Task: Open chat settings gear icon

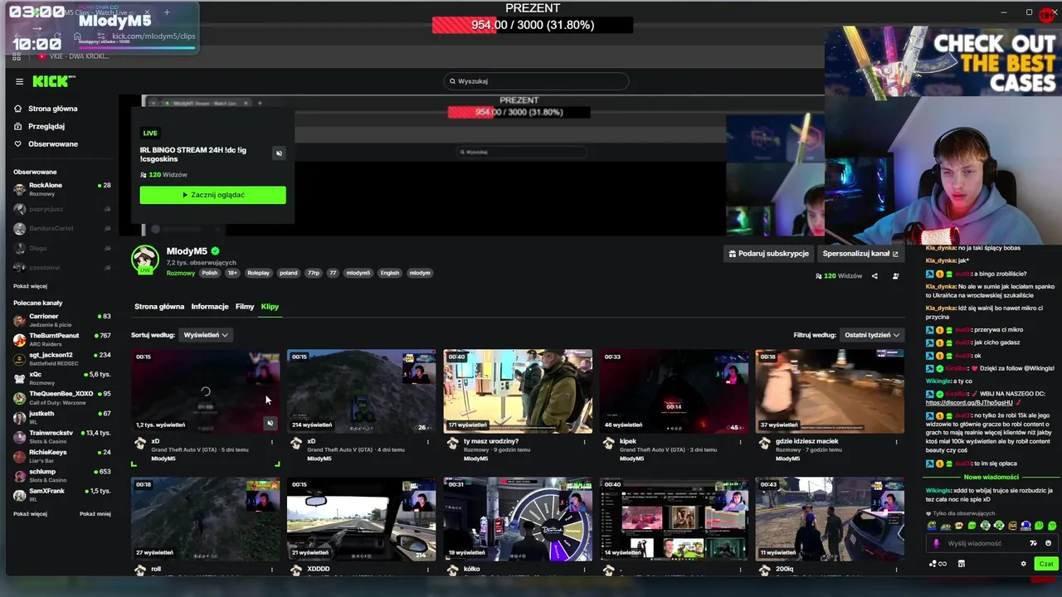Action: click(x=1023, y=564)
